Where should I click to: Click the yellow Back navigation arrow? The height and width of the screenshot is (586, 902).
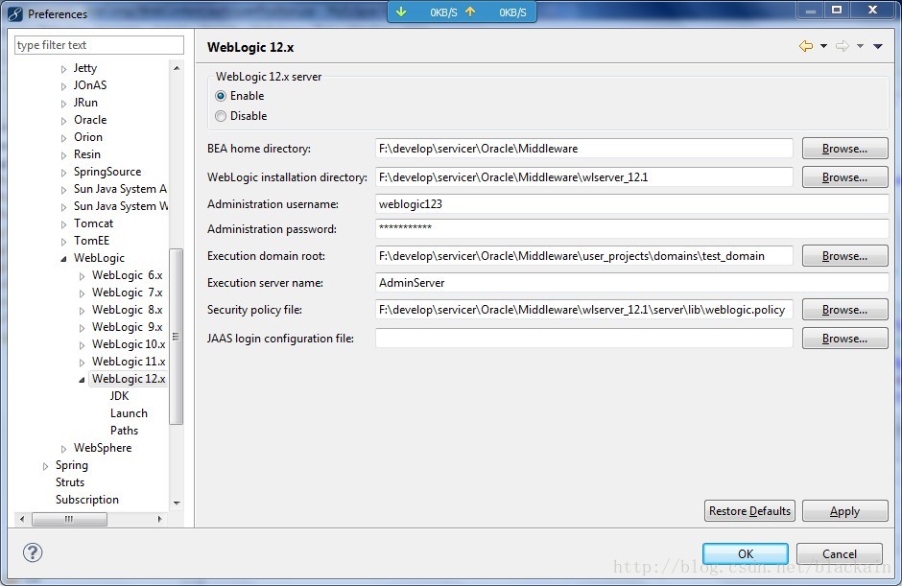(806, 46)
